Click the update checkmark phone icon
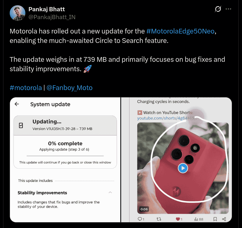The height and width of the screenshot is (228, 242). 21,125
